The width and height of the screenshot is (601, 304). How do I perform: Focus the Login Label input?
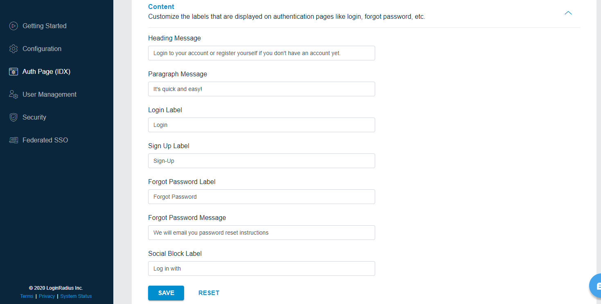click(x=261, y=125)
